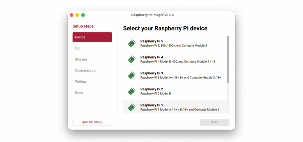Select the Done step in sidebar
303x142 pixels.
coord(79,93)
